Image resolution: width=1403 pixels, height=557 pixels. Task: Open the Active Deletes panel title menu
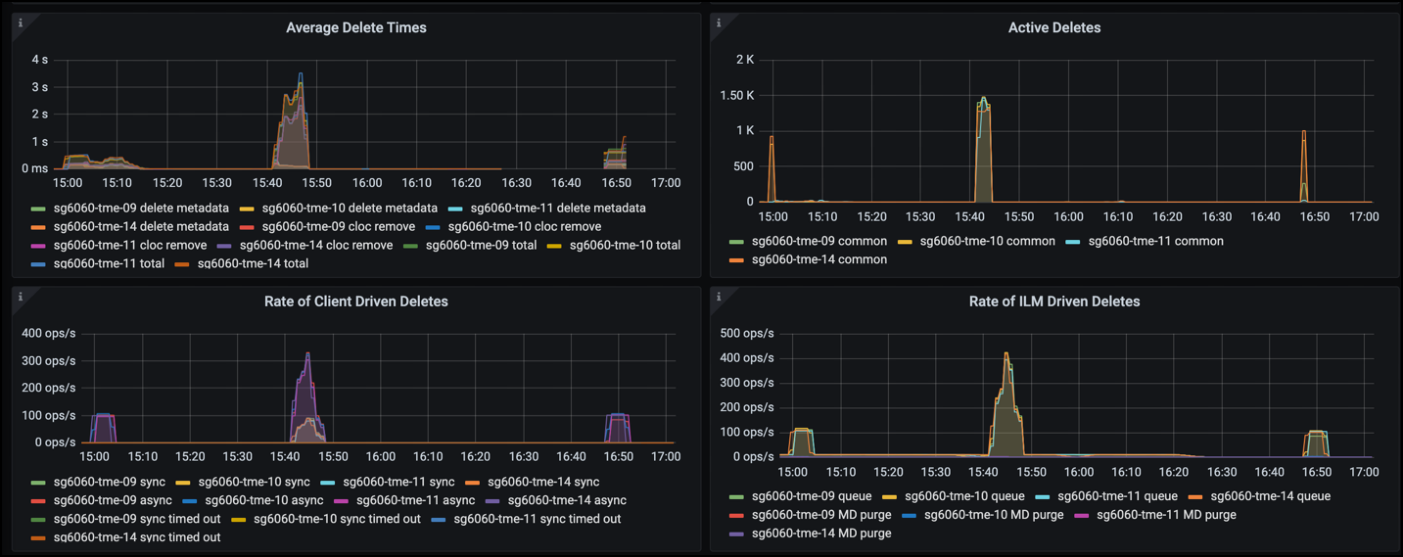tap(1054, 28)
